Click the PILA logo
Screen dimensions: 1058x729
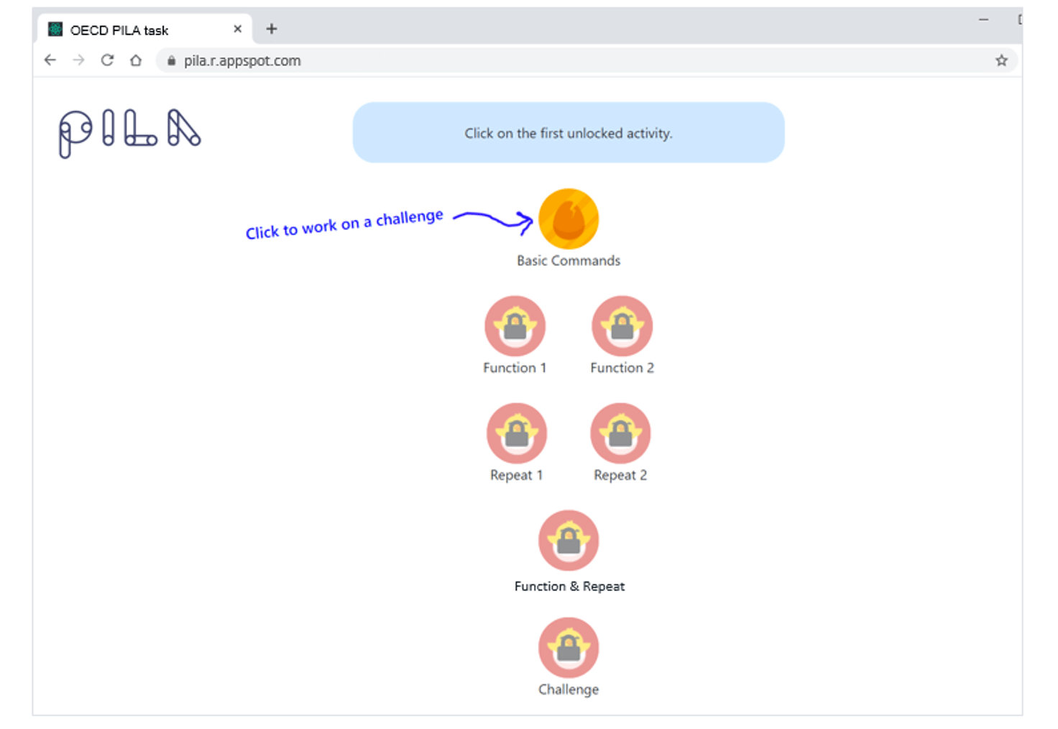tap(129, 133)
